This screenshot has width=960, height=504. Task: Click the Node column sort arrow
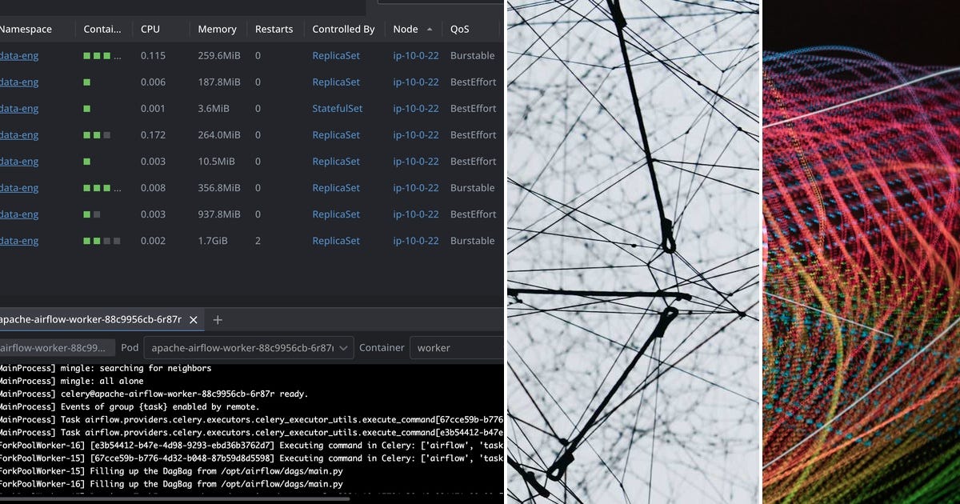tap(428, 29)
